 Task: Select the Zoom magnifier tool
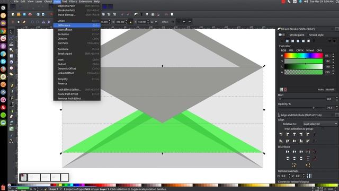tap(11, 50)
